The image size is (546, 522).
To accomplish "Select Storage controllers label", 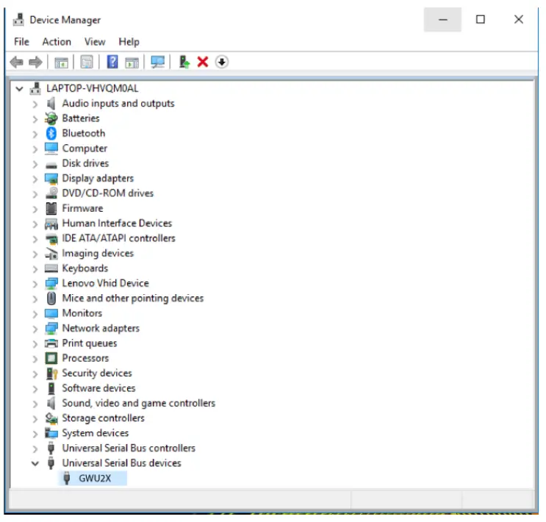I will point(103,418).
